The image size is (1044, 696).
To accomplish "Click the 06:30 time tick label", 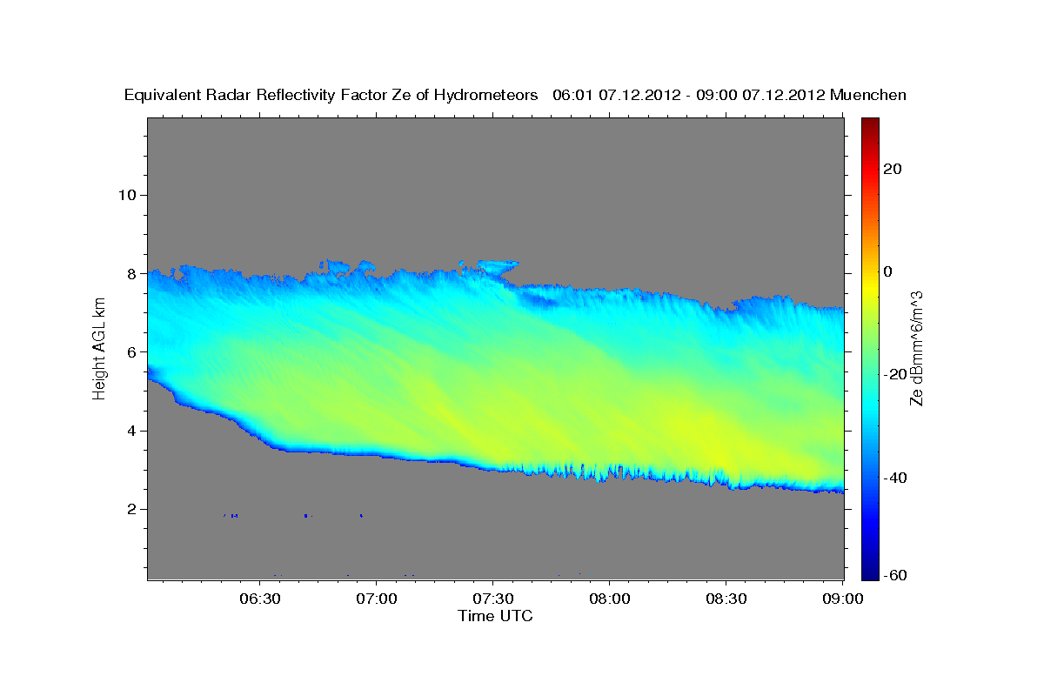I will point(259,599).
